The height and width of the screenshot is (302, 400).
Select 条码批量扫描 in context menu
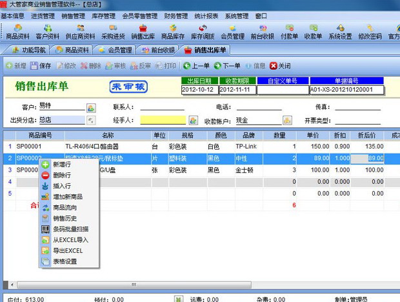coord(69,229)
